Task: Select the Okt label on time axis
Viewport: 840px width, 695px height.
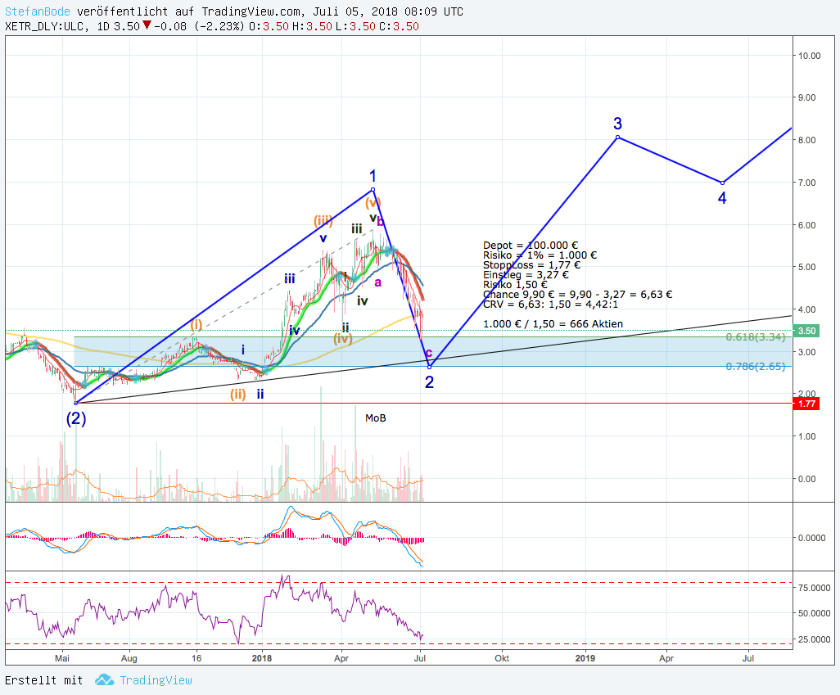Action: click(502, 658)
